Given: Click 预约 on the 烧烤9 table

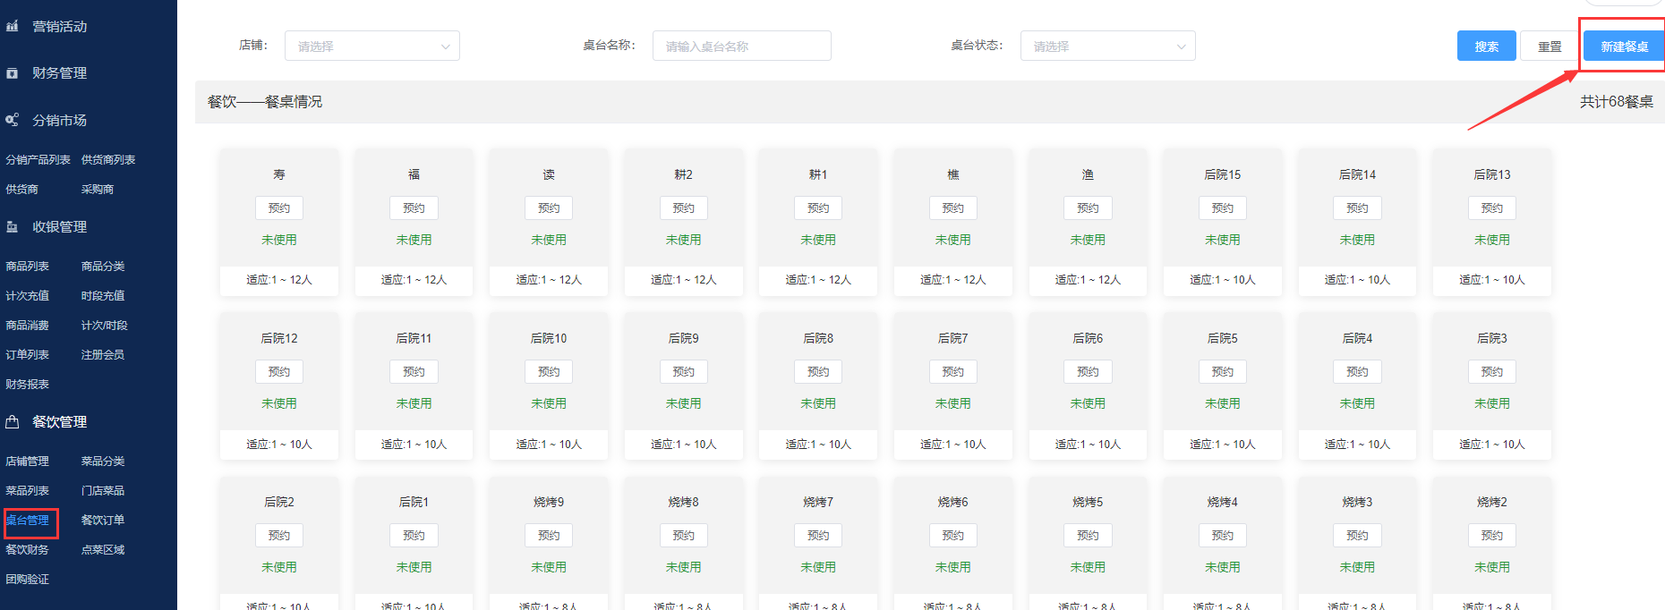Looking at the screenshot, I should point(549,536).
